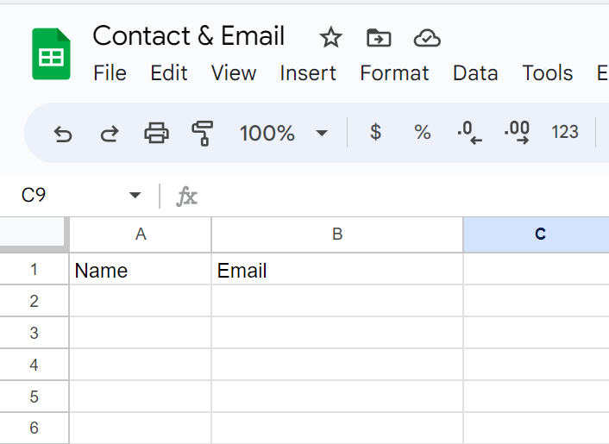The width and height of the screenshot is (609, 444).
Task: Open the File menu
Action: point(110,73)
